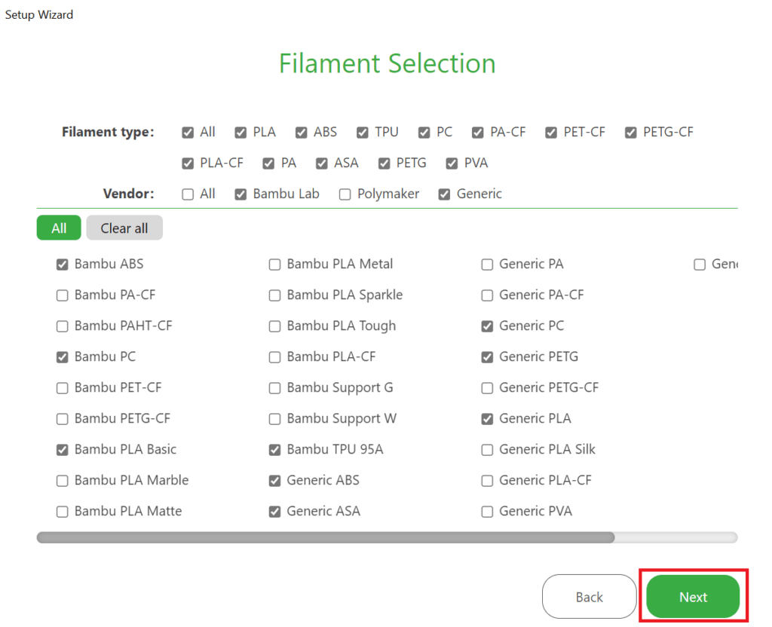This screenshot has width=772, height=627.
Task: Deselect Bambu PC filament
Action: pos(62,357)
